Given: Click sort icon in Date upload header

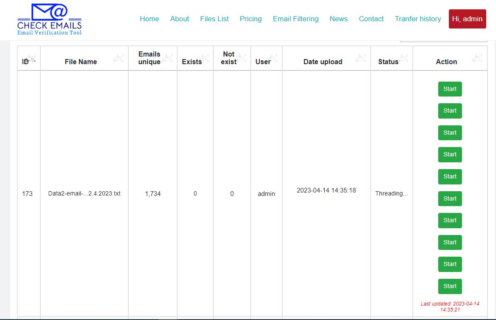Looking at the screenshot, I should point(362,58).
